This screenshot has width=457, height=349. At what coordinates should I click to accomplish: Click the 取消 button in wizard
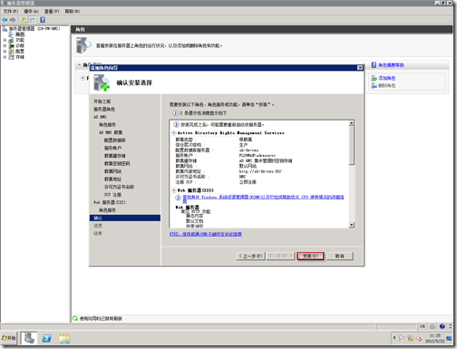click(340, 257)
